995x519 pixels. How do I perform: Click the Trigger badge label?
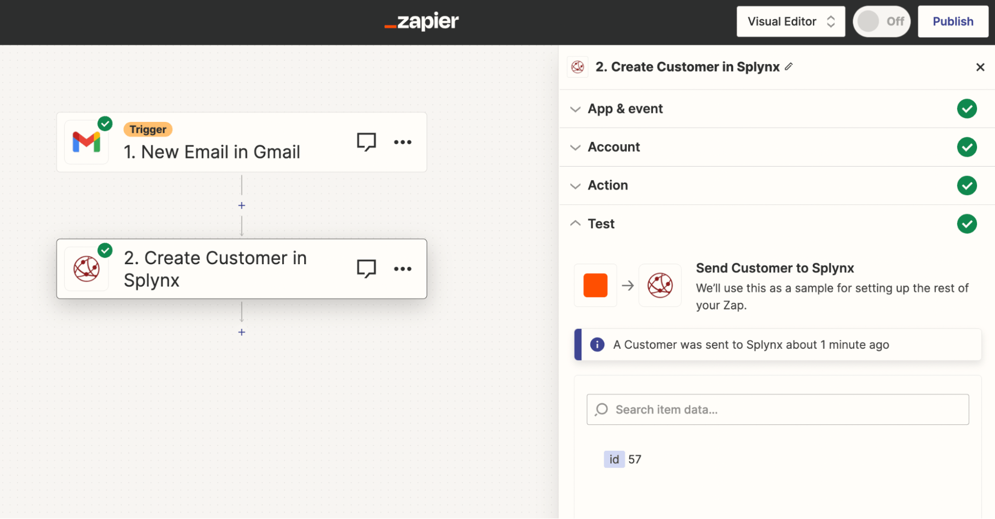click(x=148, y=129)
